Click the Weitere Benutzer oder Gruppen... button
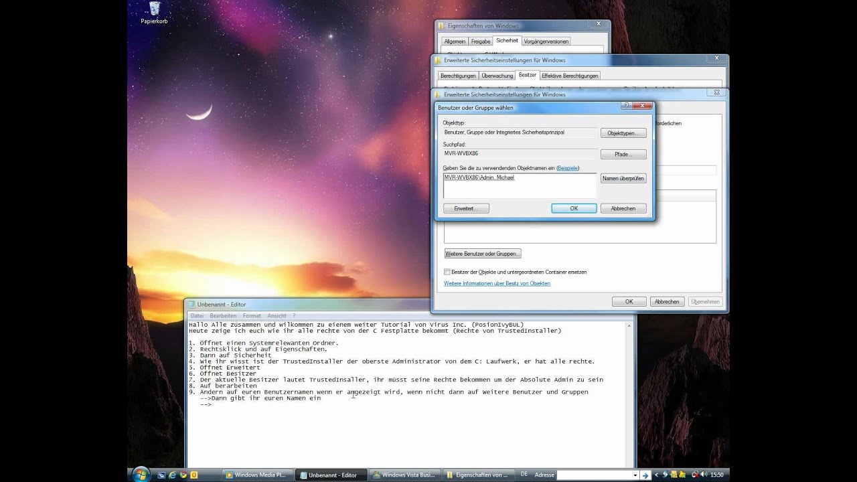 tap(483, 254)
